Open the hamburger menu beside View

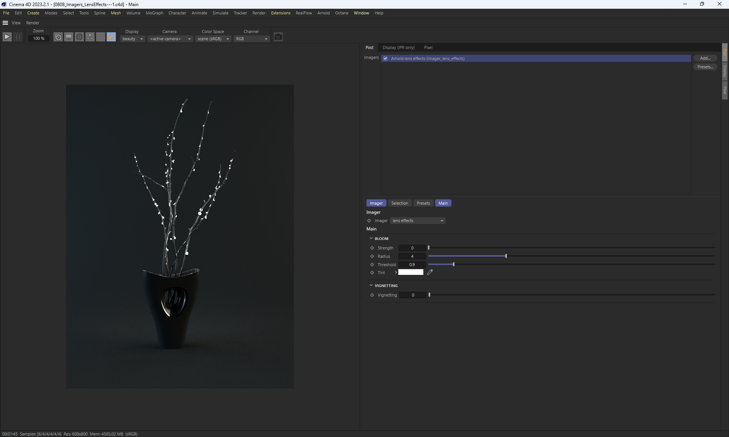click(x=5, y=23)
